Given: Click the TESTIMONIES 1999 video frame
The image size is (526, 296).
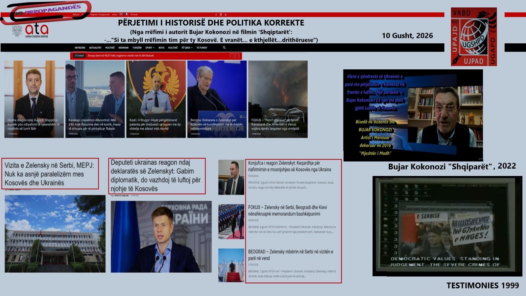Looking at the screenshot, I should coord(447,226).
